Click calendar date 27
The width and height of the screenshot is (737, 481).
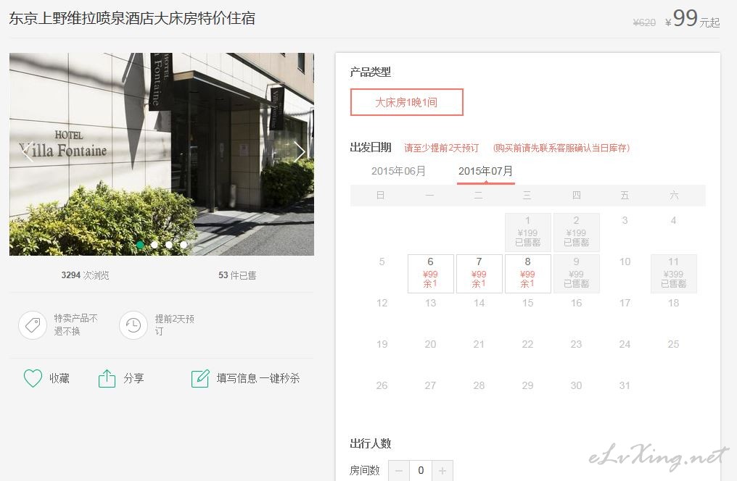(431, 385)
